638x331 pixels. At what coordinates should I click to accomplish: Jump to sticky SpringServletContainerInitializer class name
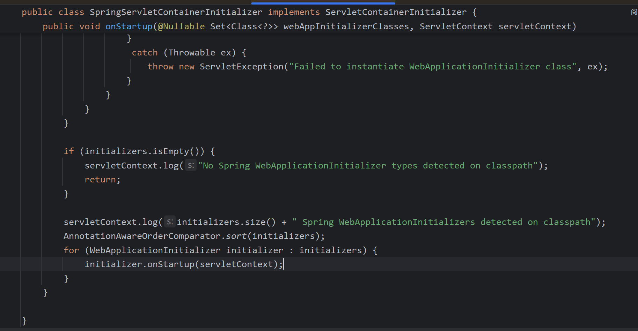176,12
